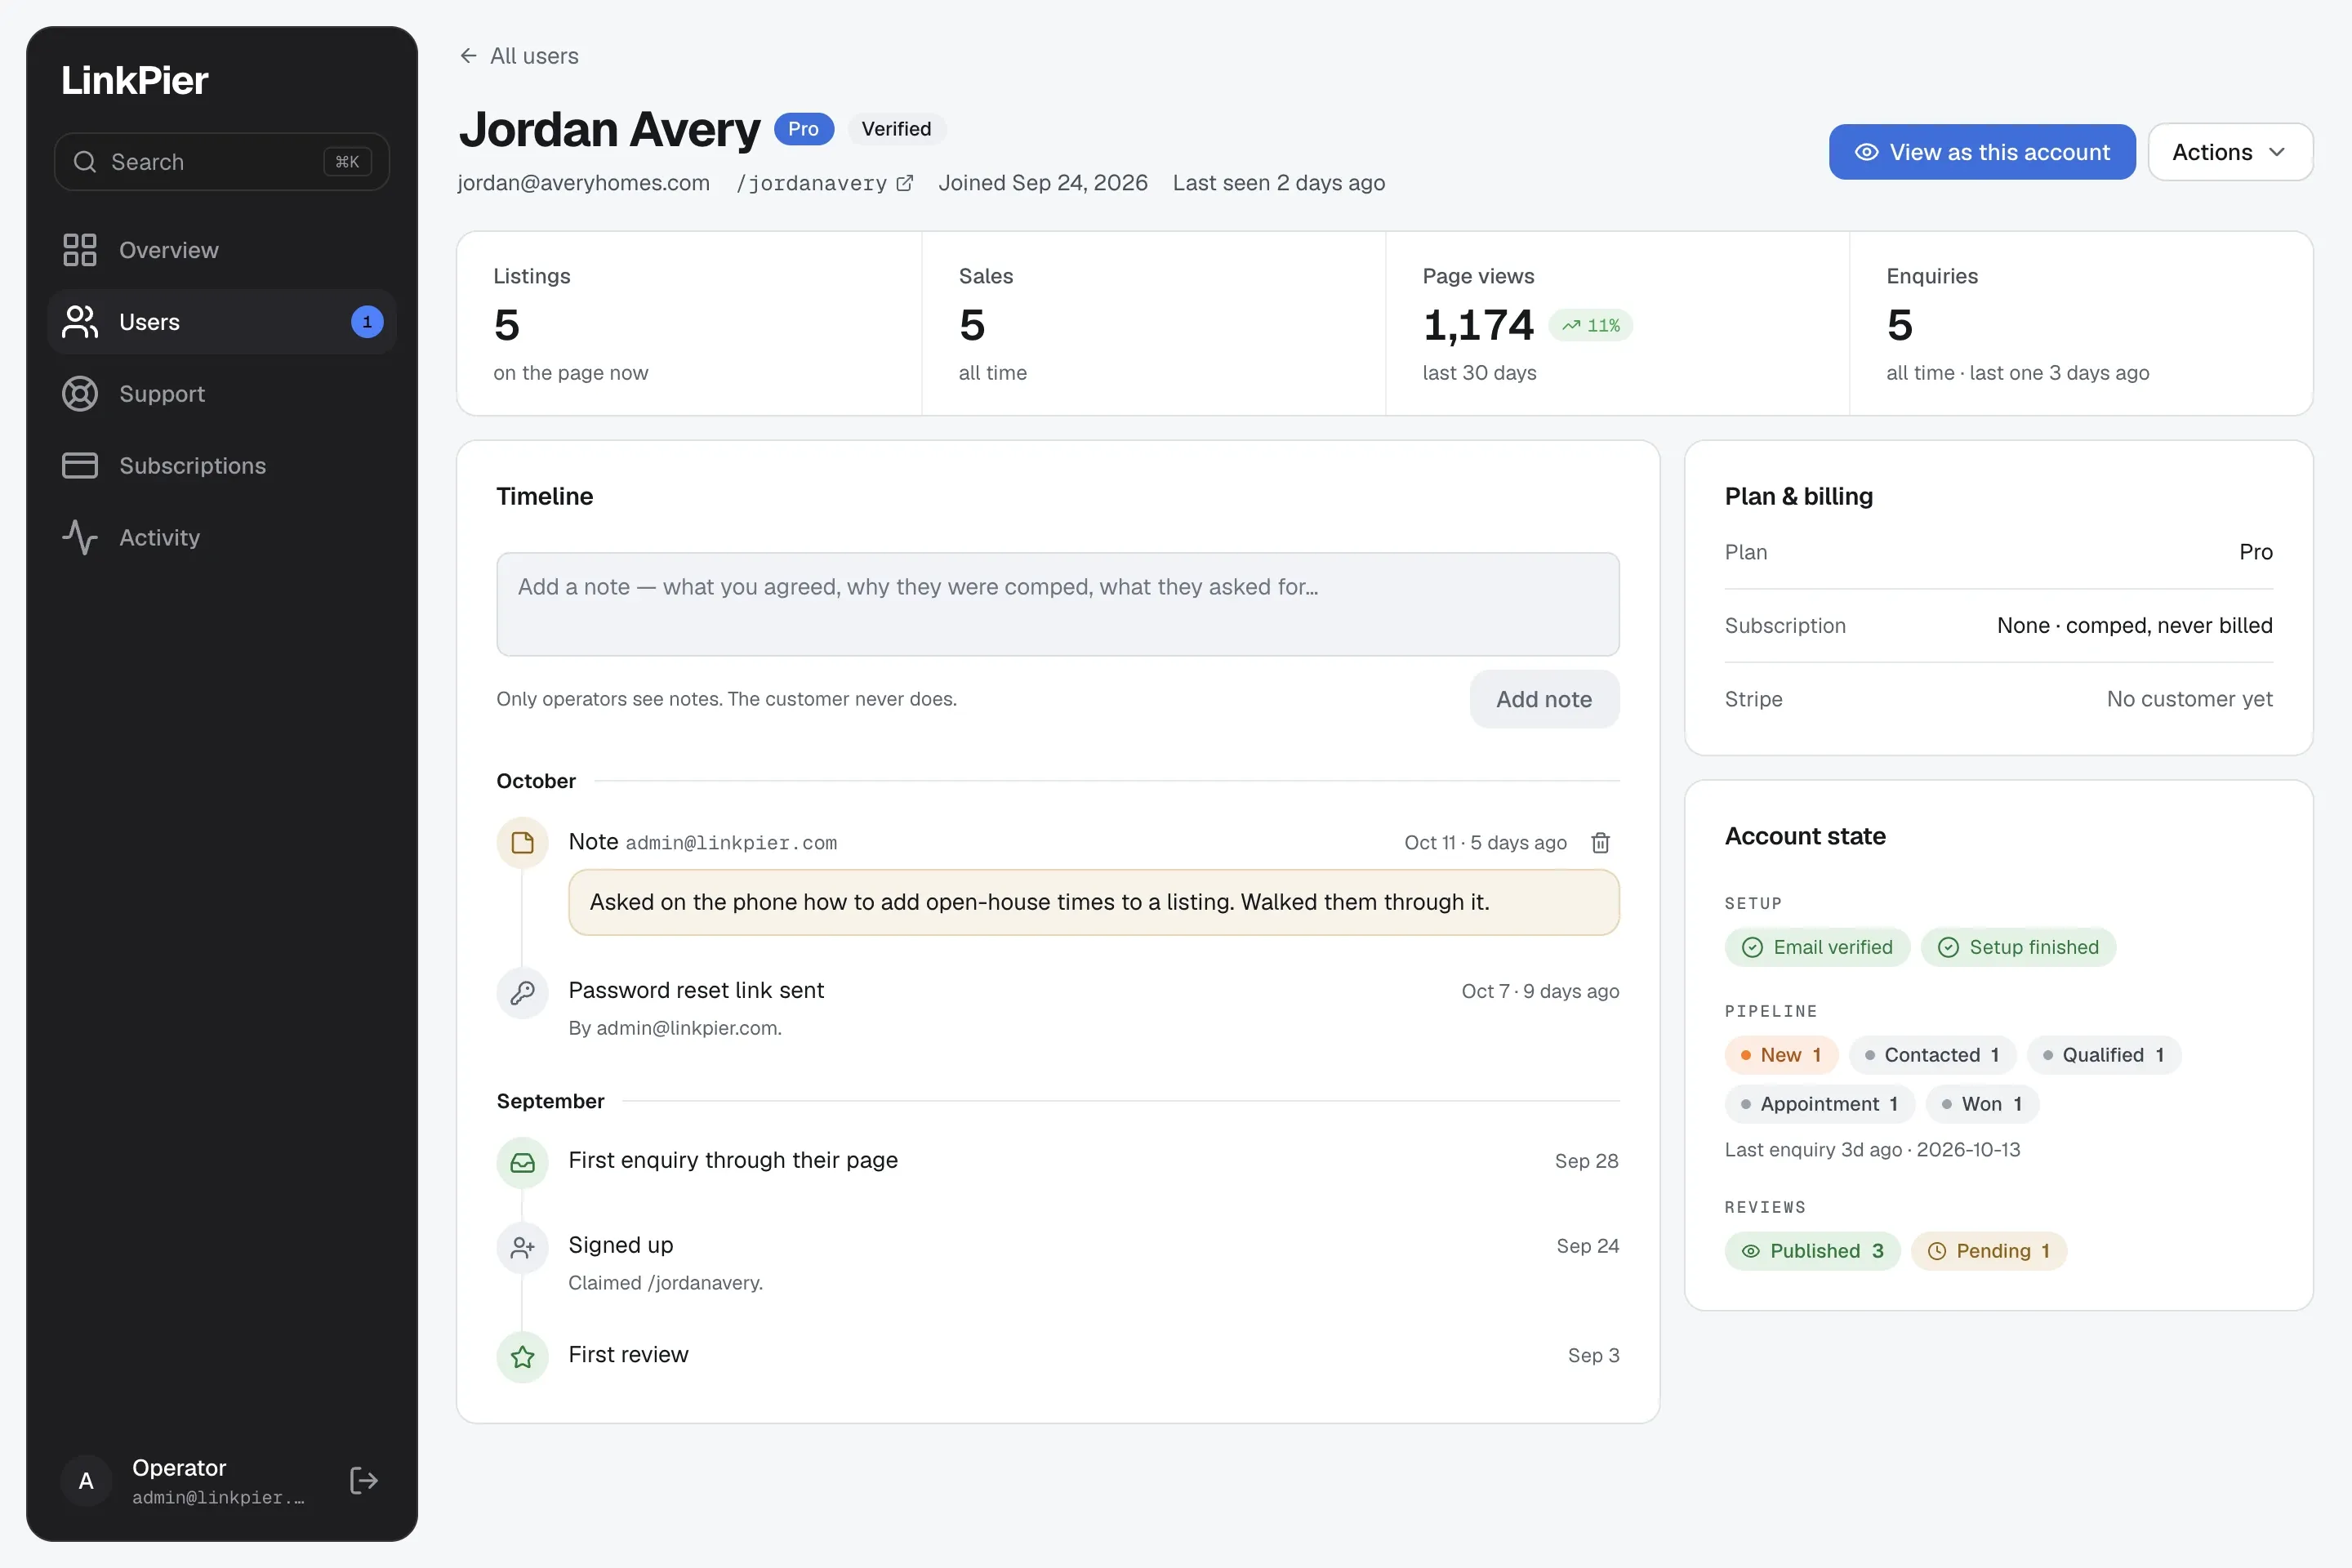Viewport: 2352px width, 1568px height.
Task: Click the Published reviews chip
Action: [x=1812, y=1251]
